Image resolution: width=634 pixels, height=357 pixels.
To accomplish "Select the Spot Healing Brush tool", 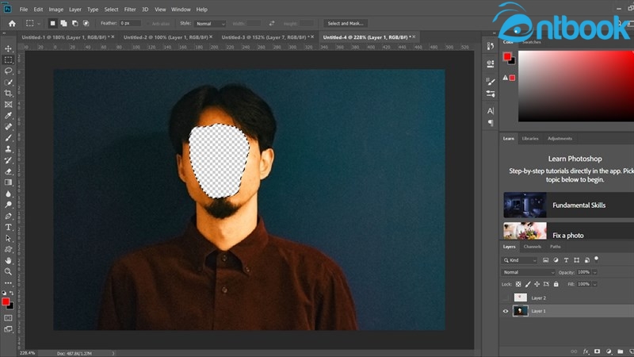I will (x=8, y=127).
